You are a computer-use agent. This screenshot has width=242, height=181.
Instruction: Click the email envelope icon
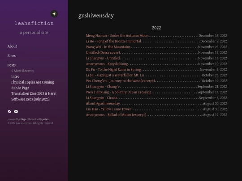click(x=16, y=112)
